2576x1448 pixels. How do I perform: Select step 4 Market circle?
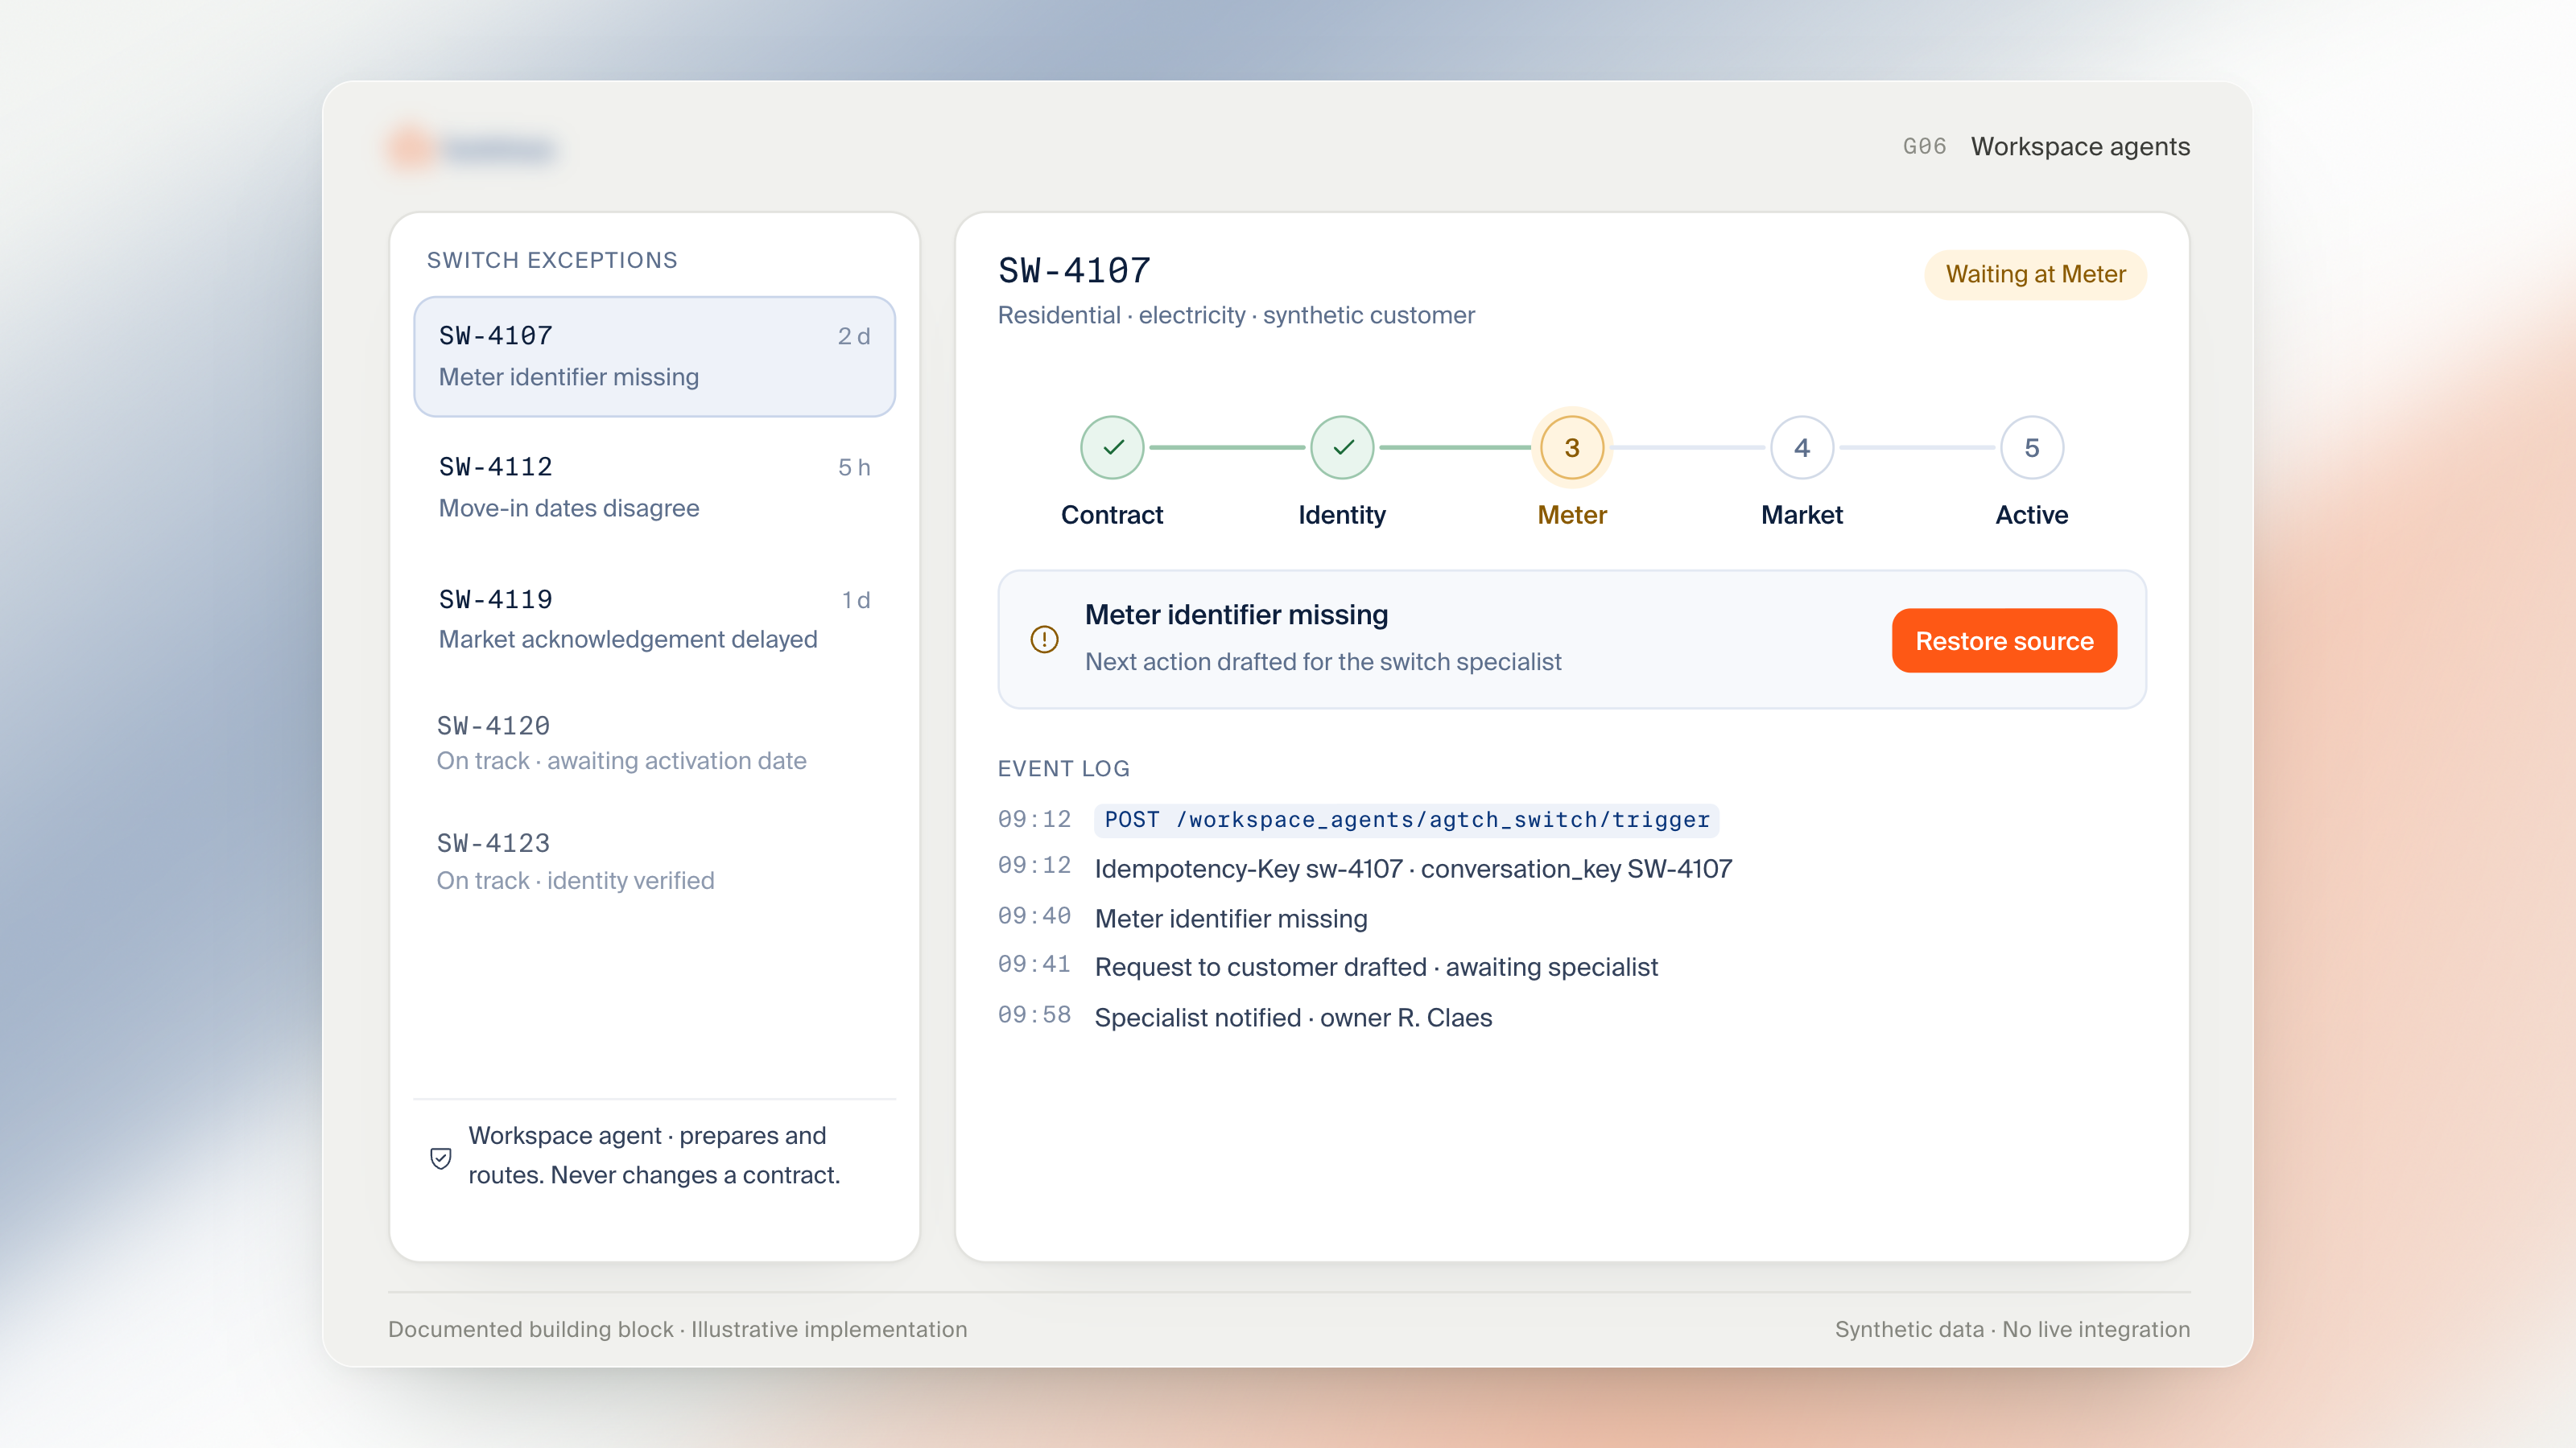[1802, 448]
